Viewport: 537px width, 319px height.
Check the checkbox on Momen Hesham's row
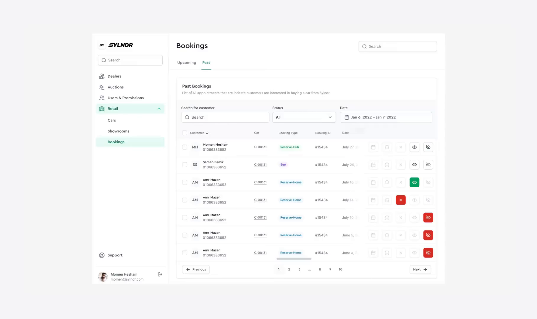(185, 147)
